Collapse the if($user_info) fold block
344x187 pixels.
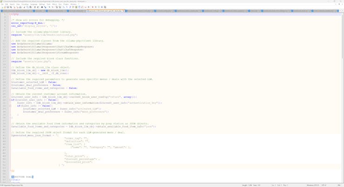[x=10, y=106]
